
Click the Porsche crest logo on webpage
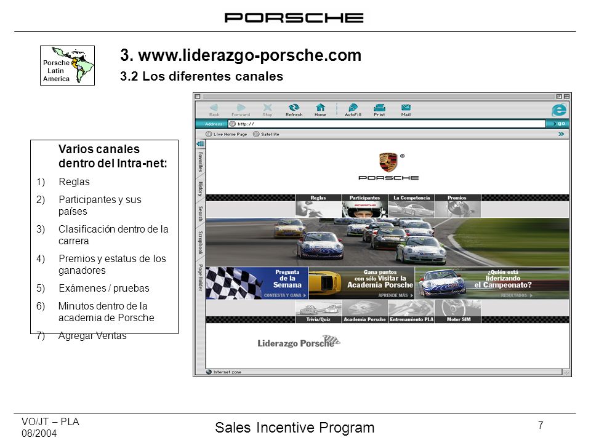tap(388, 162)
